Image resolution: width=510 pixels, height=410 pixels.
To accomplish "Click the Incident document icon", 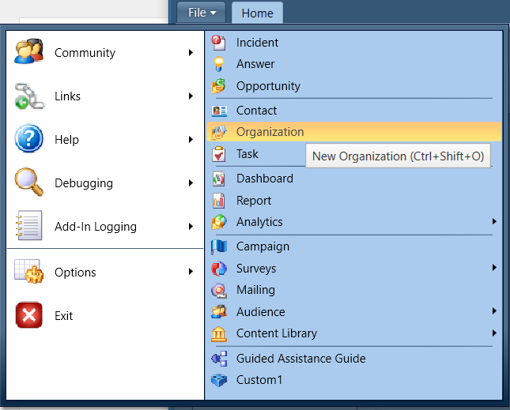I will click(x=218, y=43).
